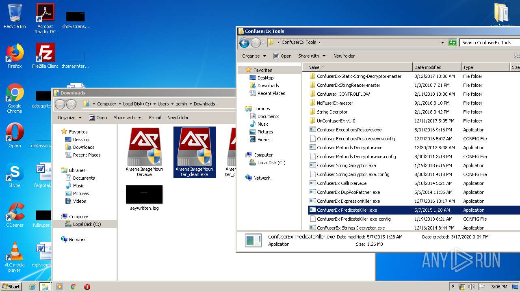
Task: Click New folder in Downloads toolbar
Action: click(x=178, y=118)
